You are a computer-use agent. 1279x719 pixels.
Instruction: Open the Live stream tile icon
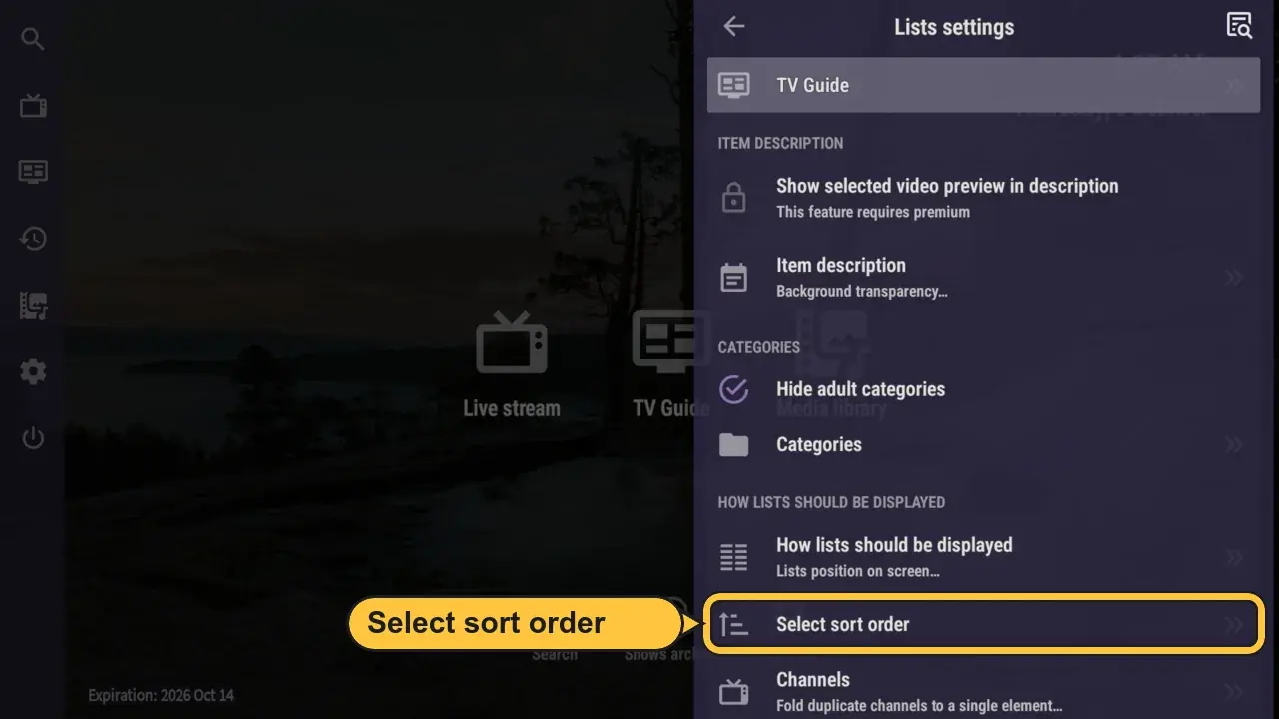pyautogui.click(x=512, y=344)
